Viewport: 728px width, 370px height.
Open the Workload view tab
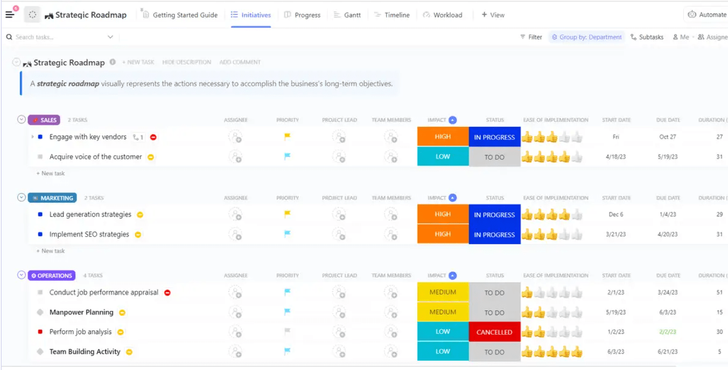tap(443, 15)
